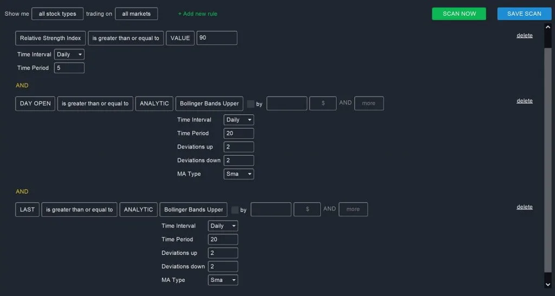Click the 'more' button in DAY OPEN rule
This screenshot has width=555, height=296.
[x=369, y=104]
